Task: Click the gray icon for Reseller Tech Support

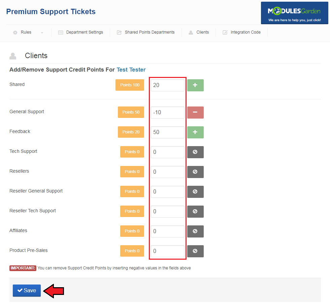Action: tap(195, 211)
